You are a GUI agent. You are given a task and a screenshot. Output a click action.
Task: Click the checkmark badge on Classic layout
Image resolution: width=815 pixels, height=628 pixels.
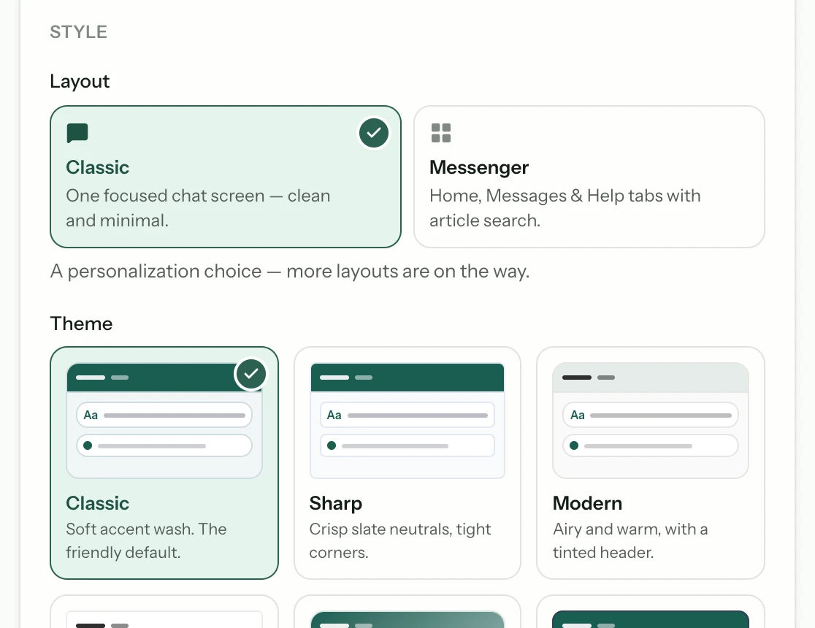[x=374, y=133]
